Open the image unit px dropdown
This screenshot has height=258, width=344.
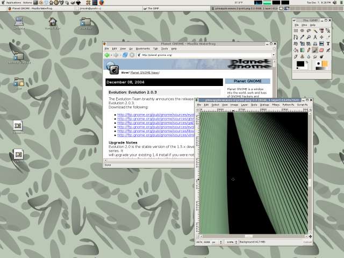pyautogui.click(x=217, y=242)
